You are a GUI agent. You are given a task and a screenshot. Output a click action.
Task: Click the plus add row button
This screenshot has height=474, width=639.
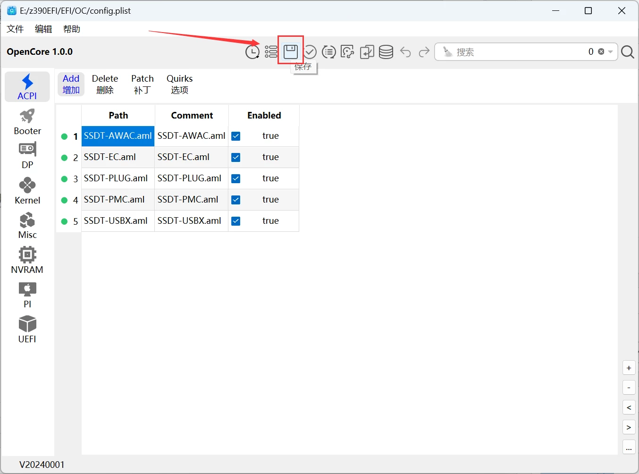629,368
